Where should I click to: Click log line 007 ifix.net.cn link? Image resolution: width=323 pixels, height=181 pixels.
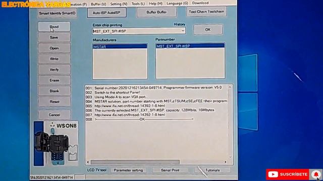130,115
